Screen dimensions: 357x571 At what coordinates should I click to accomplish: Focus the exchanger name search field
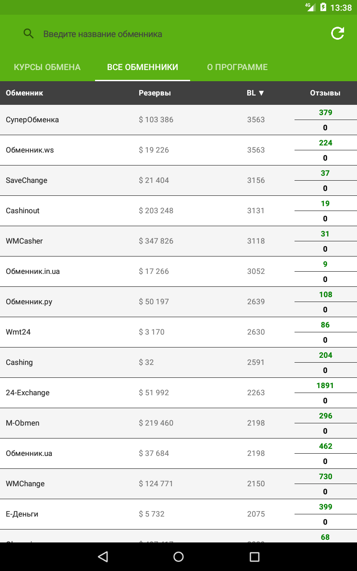pos(178,34)
